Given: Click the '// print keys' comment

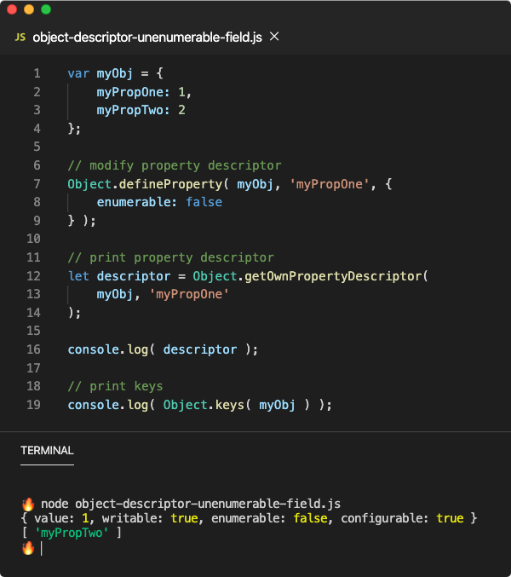Looking at the screenshot, I should coord(116,386).
